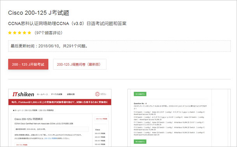Click the Cisco sidebar heading in left preview
This screenshot has height=147, width=237.
tap(98, 130)
